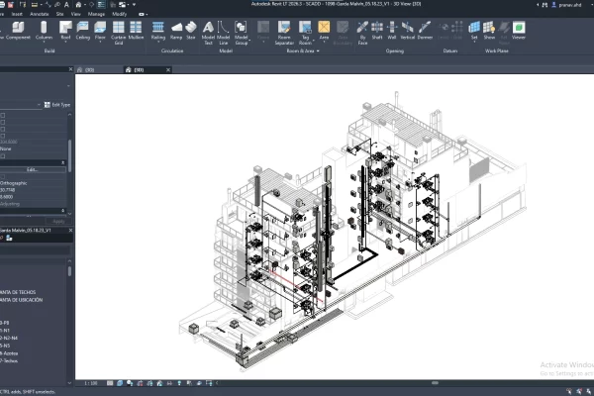Viewport: 594px width, 396px height.
Task: Select the Ceiling tool
Action: (82, 31)
